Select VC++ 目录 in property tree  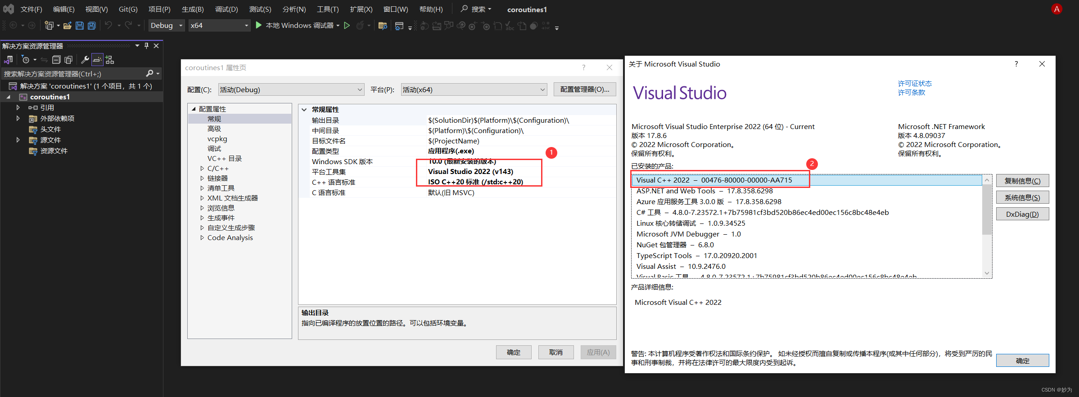(225, 159)
